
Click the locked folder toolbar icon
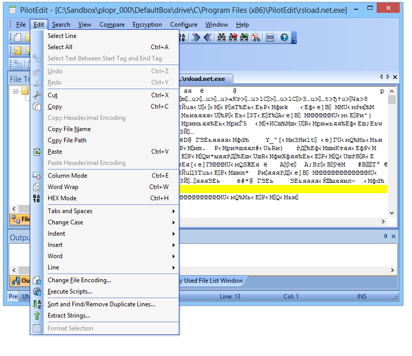[18, 50]
